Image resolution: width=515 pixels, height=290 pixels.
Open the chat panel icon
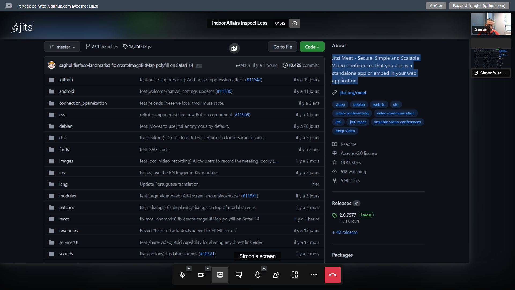click(239, 275)
